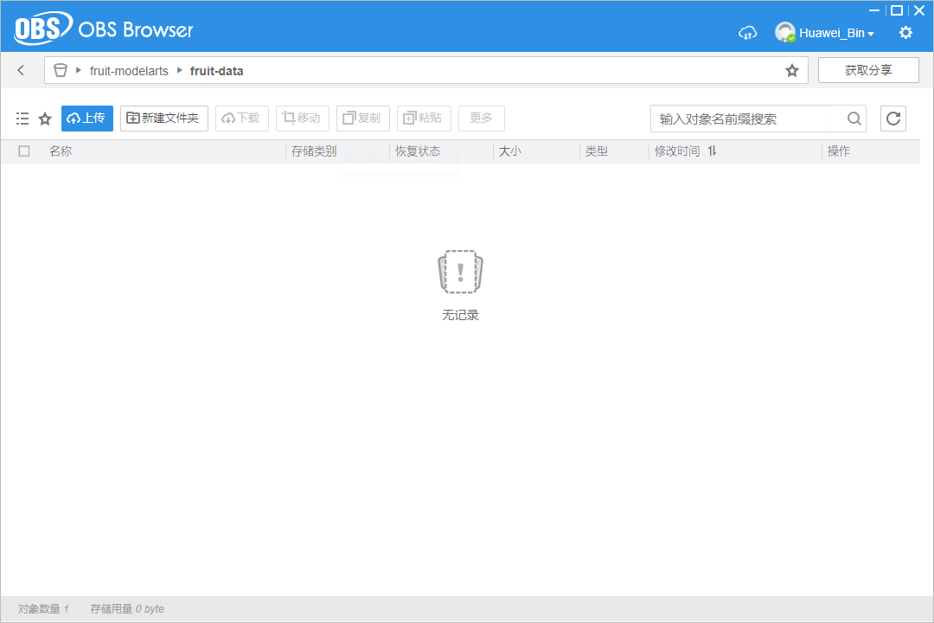This screenshot has width=934, height=623.
Task: Click the 类型 column header
Action: tap(596, 151)
